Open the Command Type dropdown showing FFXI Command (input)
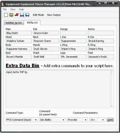The width and height of the screenshot is (120, 133). pos(22,120)
